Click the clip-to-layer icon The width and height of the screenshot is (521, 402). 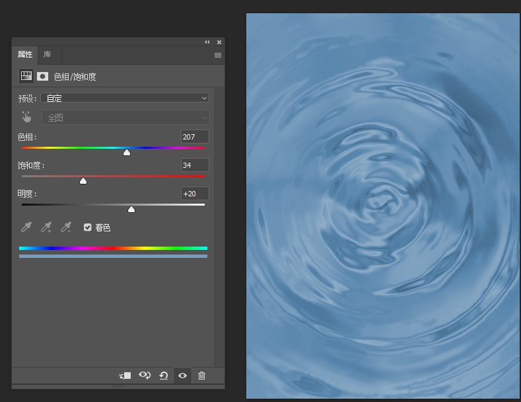pos(125,376)
